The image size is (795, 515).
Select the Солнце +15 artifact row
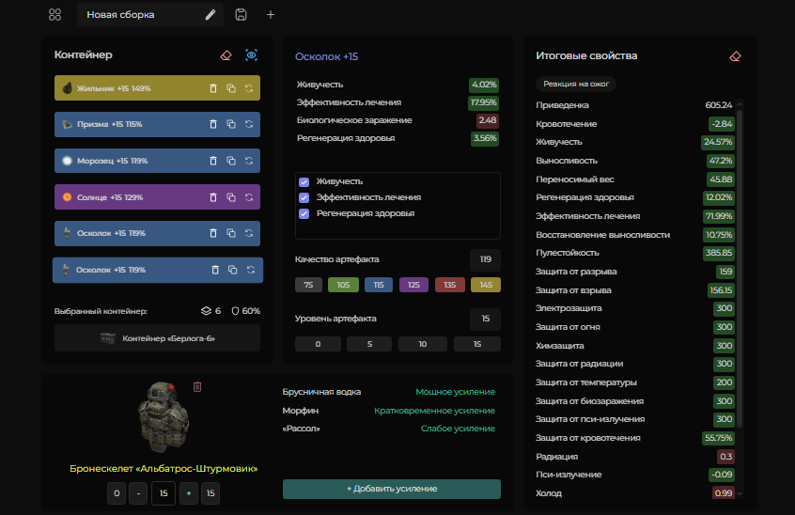point(157,197)
